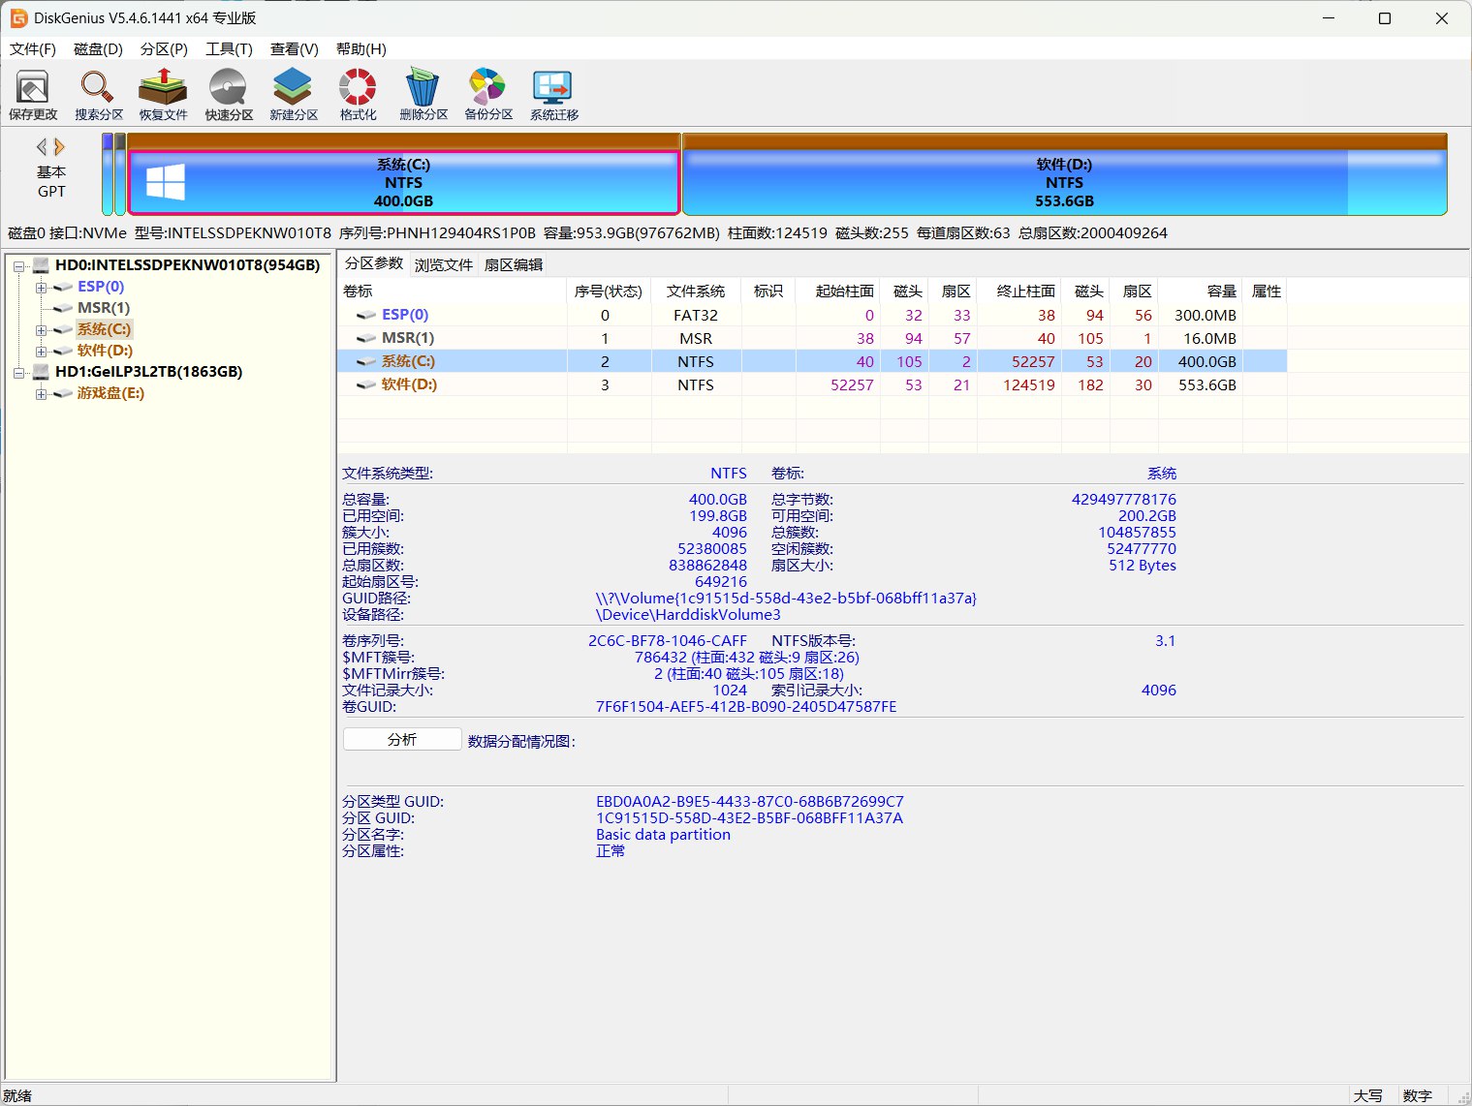The height and width of the screenshot is (1106, 1472).
Task: Click the 数字 status bar indicator
Action: point(1418,1094)
